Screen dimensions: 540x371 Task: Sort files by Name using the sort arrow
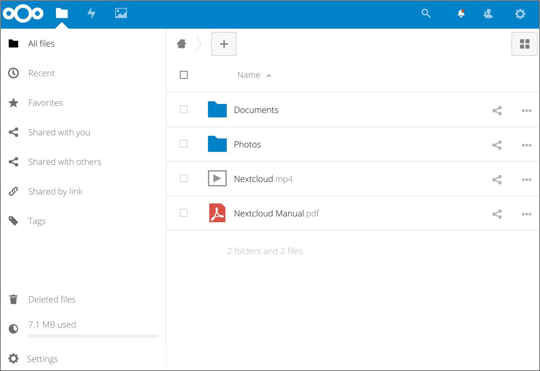click(x=269, y=75)
